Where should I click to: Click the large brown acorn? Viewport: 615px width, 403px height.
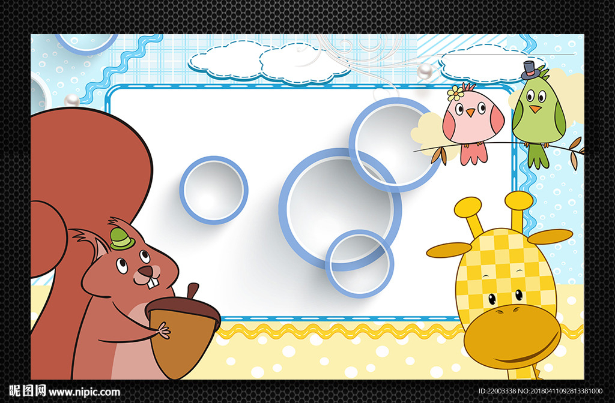point(183,331)
